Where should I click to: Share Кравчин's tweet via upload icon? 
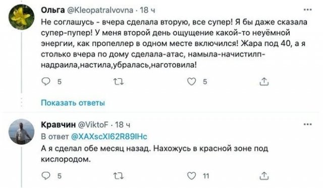pos(264,176)
